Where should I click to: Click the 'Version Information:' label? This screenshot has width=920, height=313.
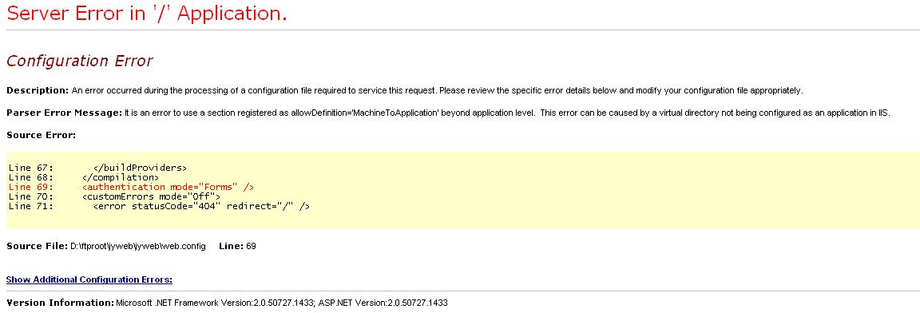[60, 303]
